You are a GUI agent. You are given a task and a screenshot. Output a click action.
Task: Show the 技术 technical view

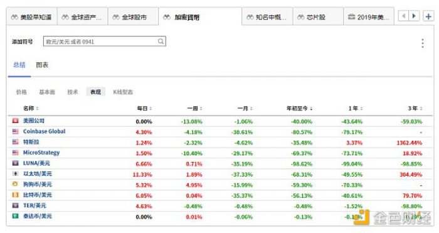(x=73, y=92)
